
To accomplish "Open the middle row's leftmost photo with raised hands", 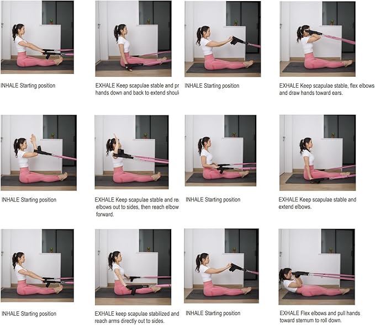I will pos(39,153).
